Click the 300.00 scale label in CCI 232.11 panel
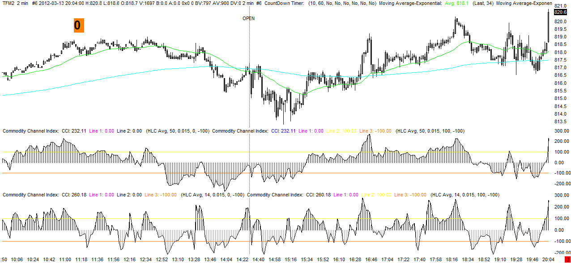The width and height of the screenshot is (571, 263). 561,131
